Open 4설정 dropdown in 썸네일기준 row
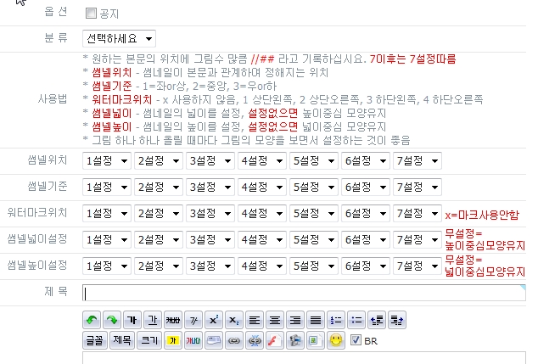The image size is (538, 364). click(x=261, y=187)
